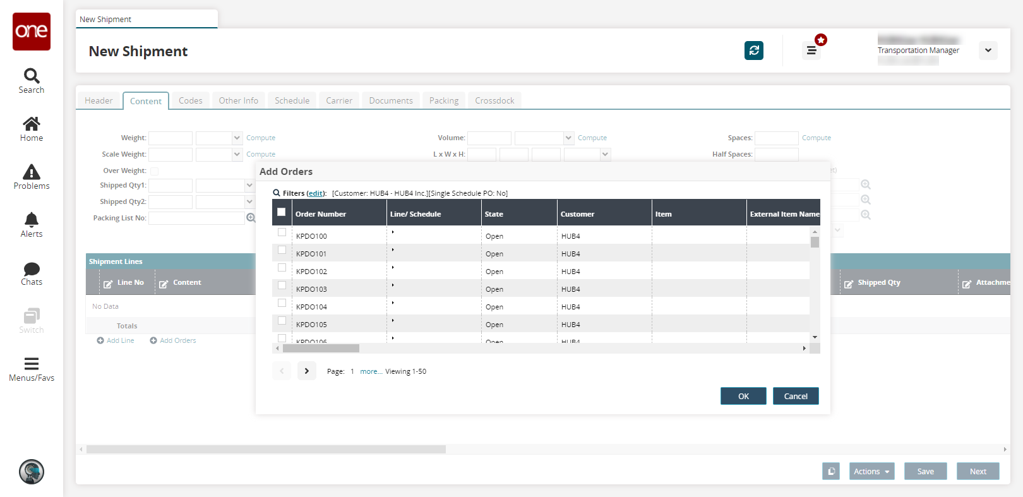
Task: Switch to the Documents tab
Action: [x=390, y=100]
